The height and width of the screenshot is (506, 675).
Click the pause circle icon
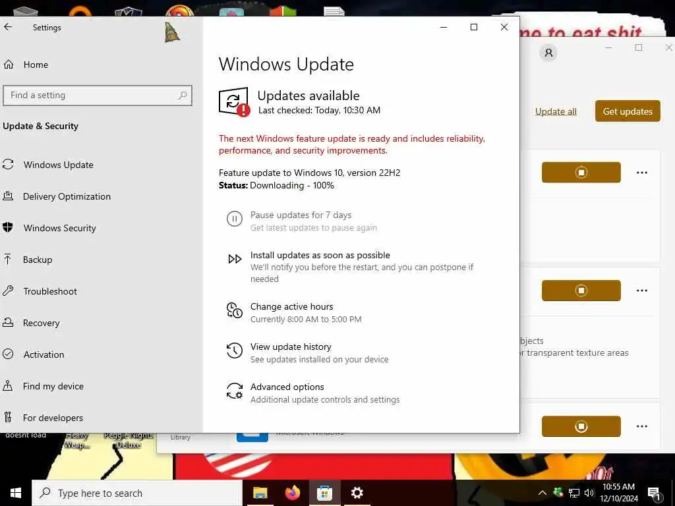click(235, 219)
